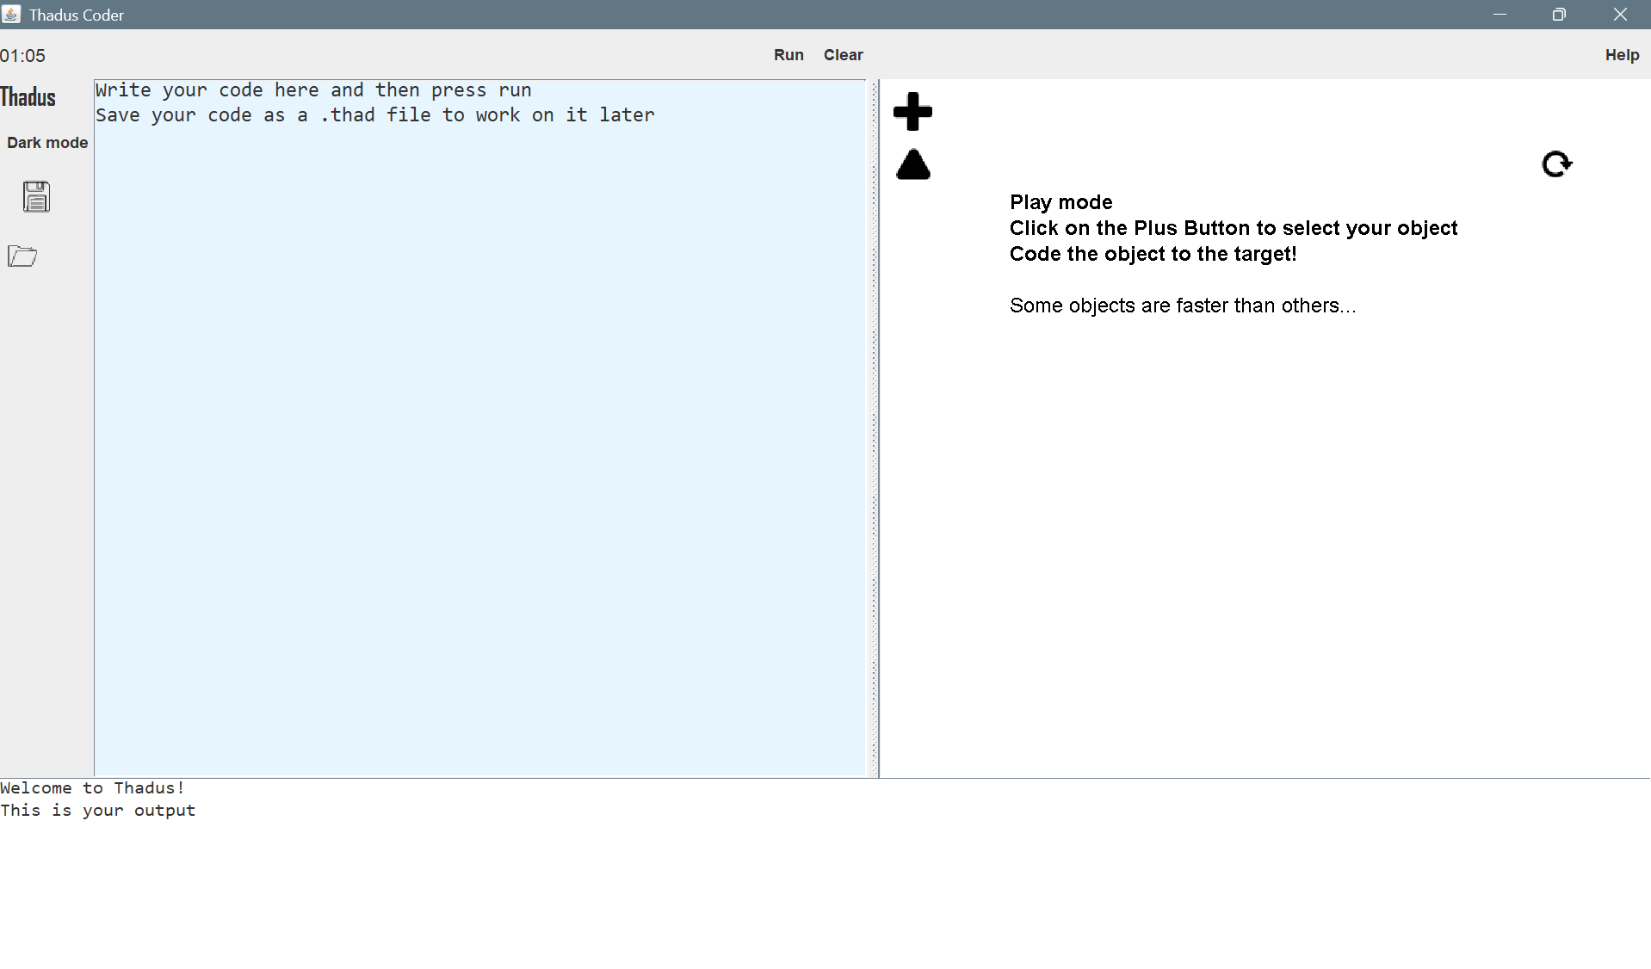This screenshot has width=1651, height=969.
Task: Click the Java app icon in title bar
Action: [11, 15]
